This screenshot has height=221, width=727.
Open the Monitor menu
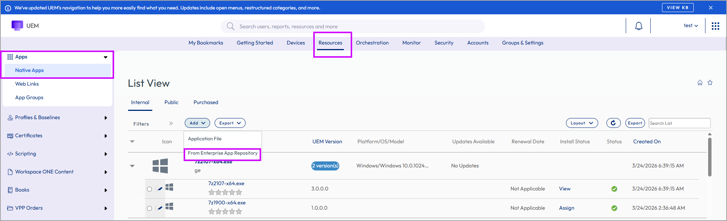click(411, 43)
